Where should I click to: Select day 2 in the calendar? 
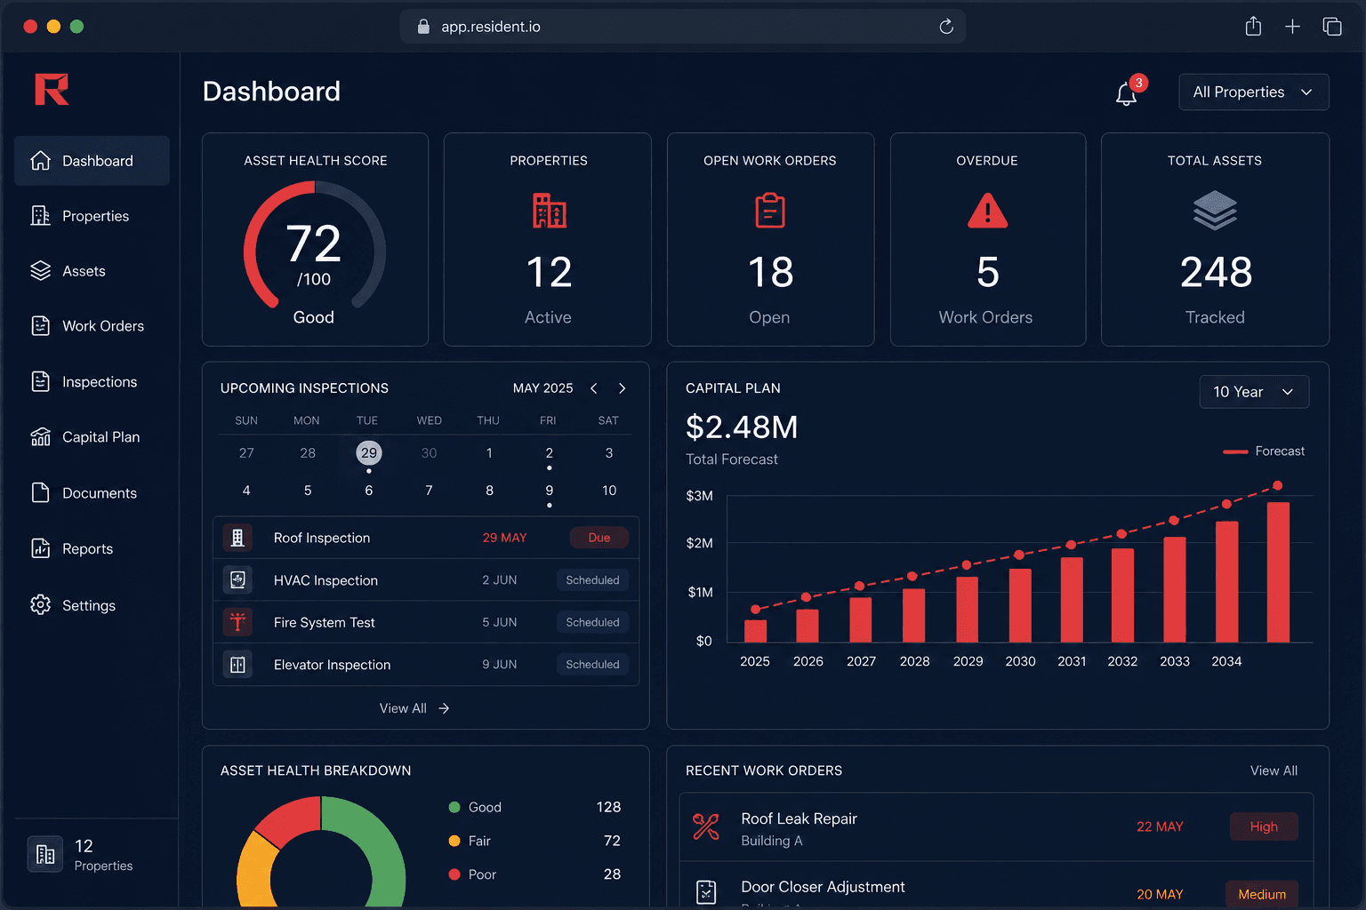click(550, 453)
